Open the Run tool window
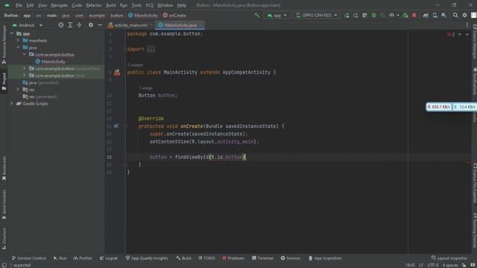 coord(60,258)
